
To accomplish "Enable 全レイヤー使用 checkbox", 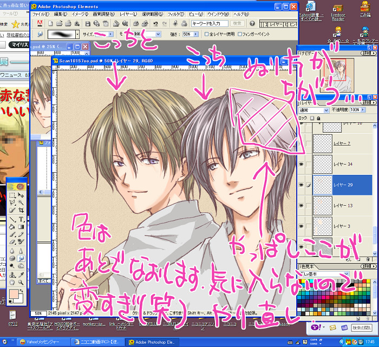I will (x=206, y=34).
